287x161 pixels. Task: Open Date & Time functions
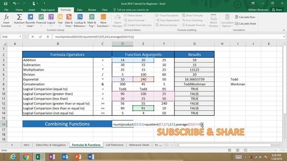(x=69, y=21)
